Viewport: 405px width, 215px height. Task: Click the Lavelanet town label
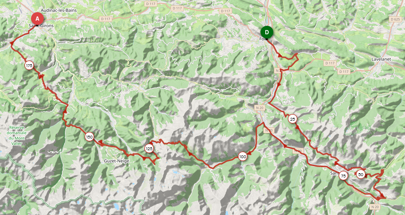point(381,59)
